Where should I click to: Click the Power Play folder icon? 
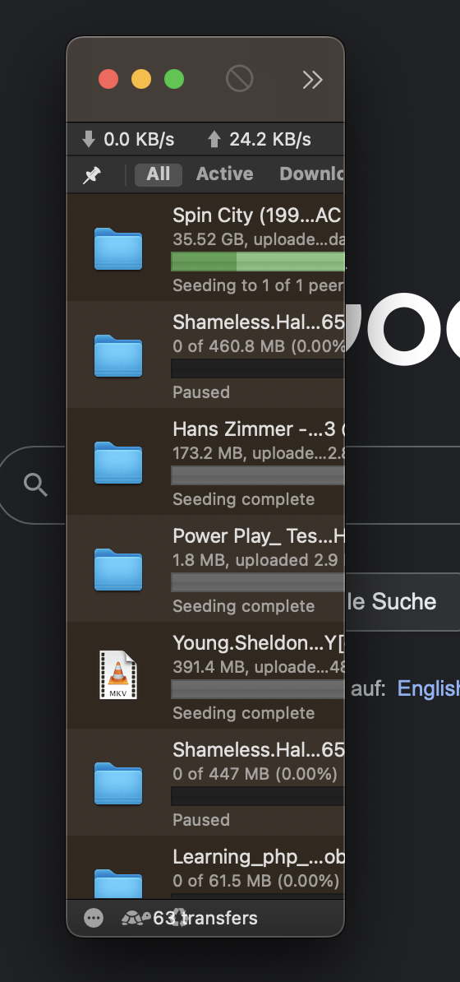pyautogui.click(x=118, y=569)
